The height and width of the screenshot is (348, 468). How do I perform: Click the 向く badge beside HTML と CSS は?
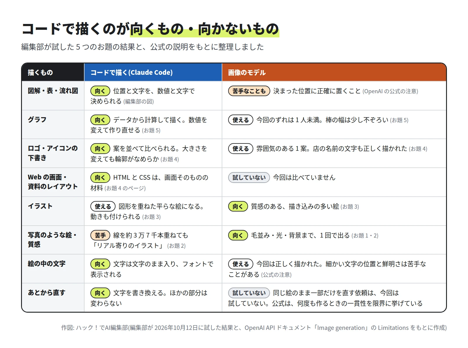(x=100, y=177)
